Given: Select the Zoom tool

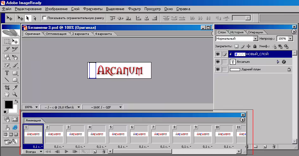Looking at the screenshot, I should coord(15,94).
